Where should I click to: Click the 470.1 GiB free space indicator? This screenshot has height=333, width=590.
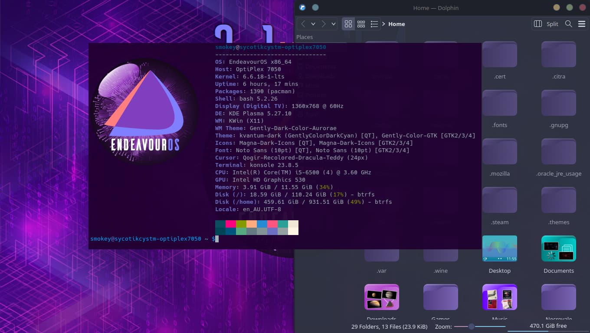pos(548,326)
